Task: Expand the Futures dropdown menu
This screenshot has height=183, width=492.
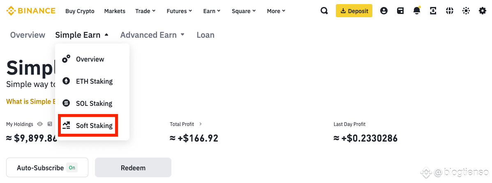Action: click(179, 11)
